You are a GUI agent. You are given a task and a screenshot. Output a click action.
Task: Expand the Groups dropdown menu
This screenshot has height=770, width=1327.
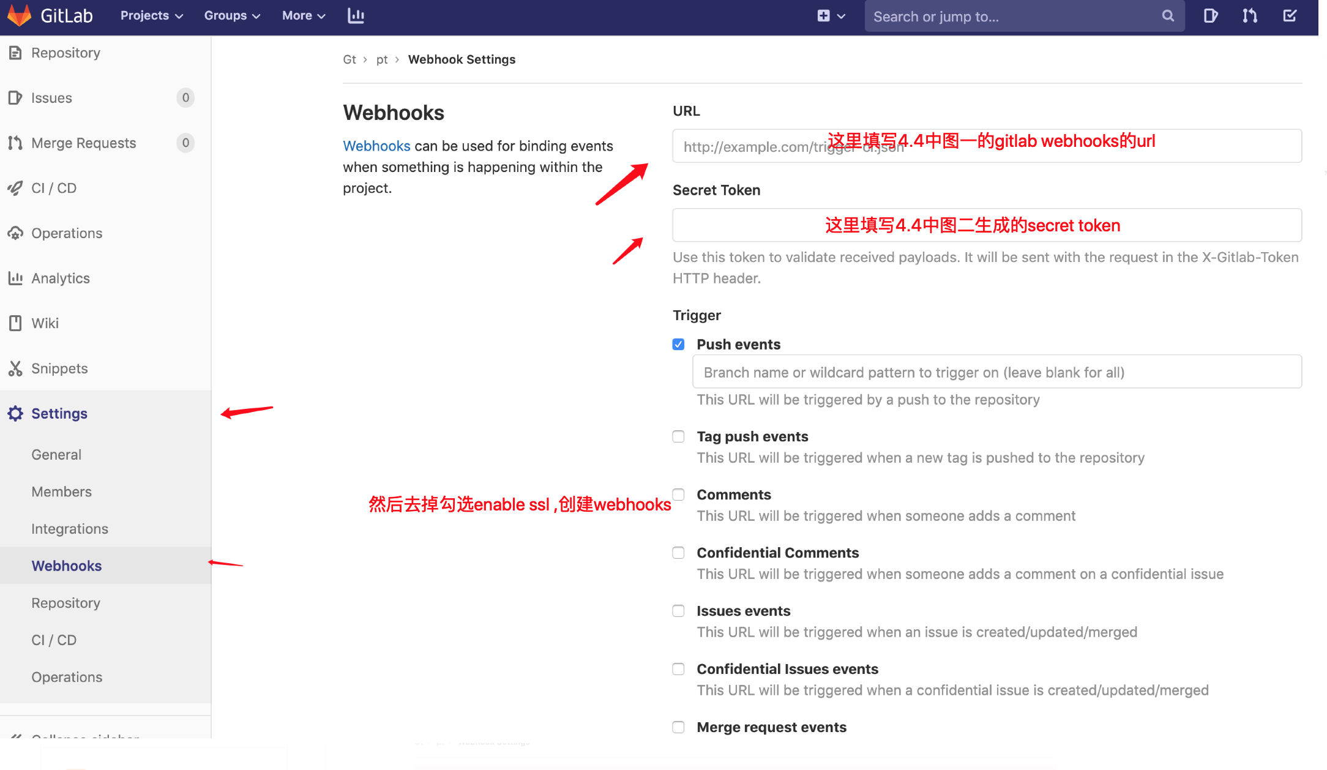pos(231,16)
